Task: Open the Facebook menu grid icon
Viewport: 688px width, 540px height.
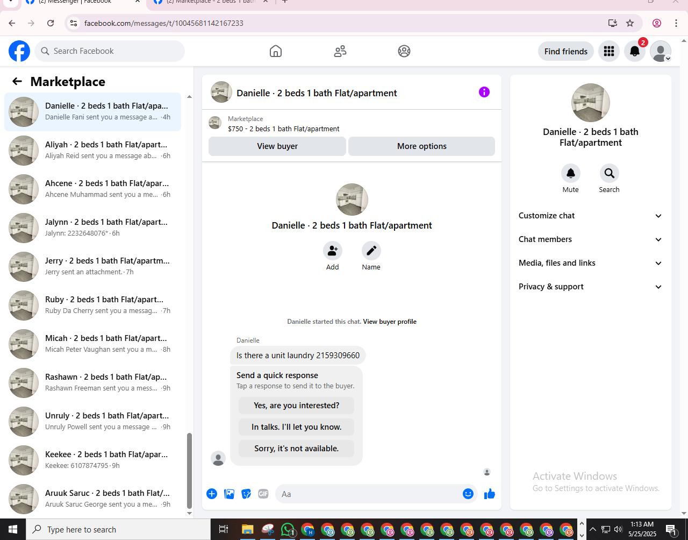Action: pyautogui.click(x=609, y=51)
